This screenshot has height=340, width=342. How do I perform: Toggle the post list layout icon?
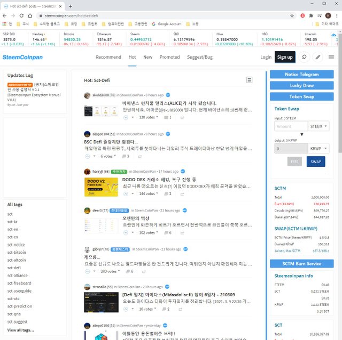250,80
